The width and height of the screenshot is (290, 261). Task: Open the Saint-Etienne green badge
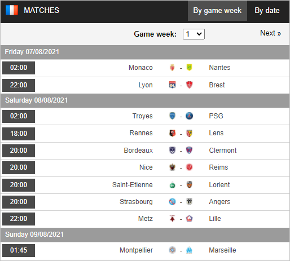coord(172,185)
